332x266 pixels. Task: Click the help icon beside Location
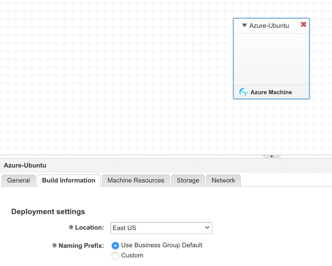[71, 227]
